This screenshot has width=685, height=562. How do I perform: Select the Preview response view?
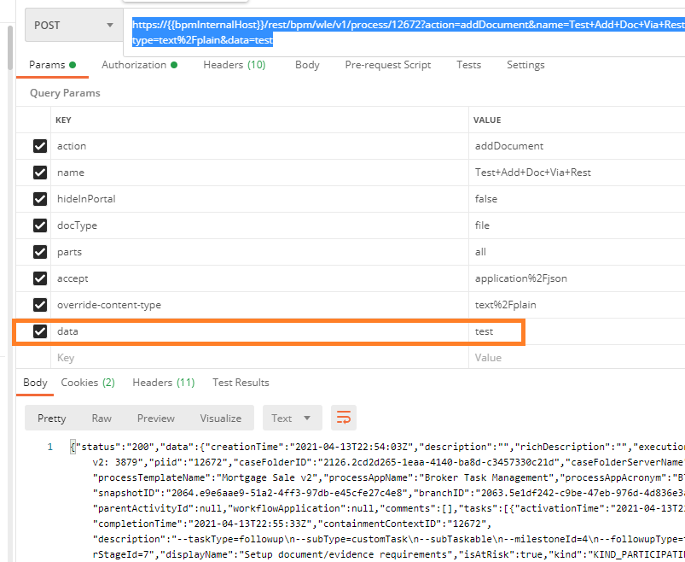click(156, 419)
